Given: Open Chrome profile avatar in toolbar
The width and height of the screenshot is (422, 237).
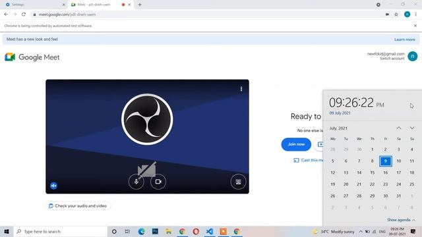Looking at the screenshot, I should (407, 14).
